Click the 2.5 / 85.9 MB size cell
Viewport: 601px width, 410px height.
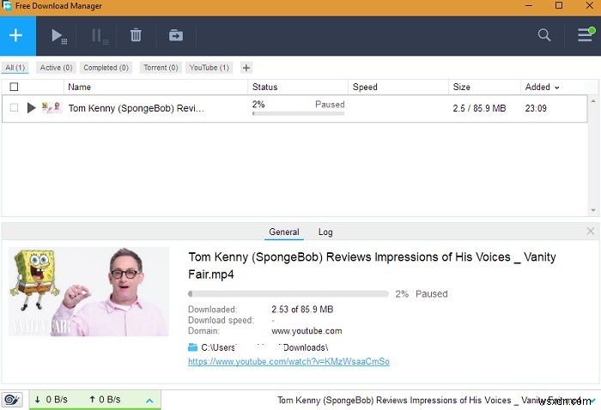coord(479,108)
